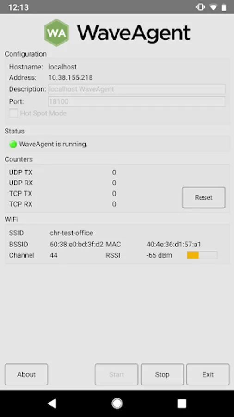This screenshot has height=417, width=234.
Task: Tap the SSID chr-test-office value
Action: [x=71, y=233]
